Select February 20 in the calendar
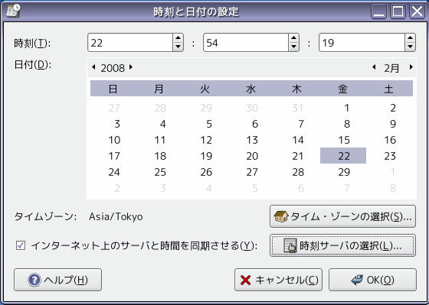This screenshot has width=429, height=305. (252, 156)
